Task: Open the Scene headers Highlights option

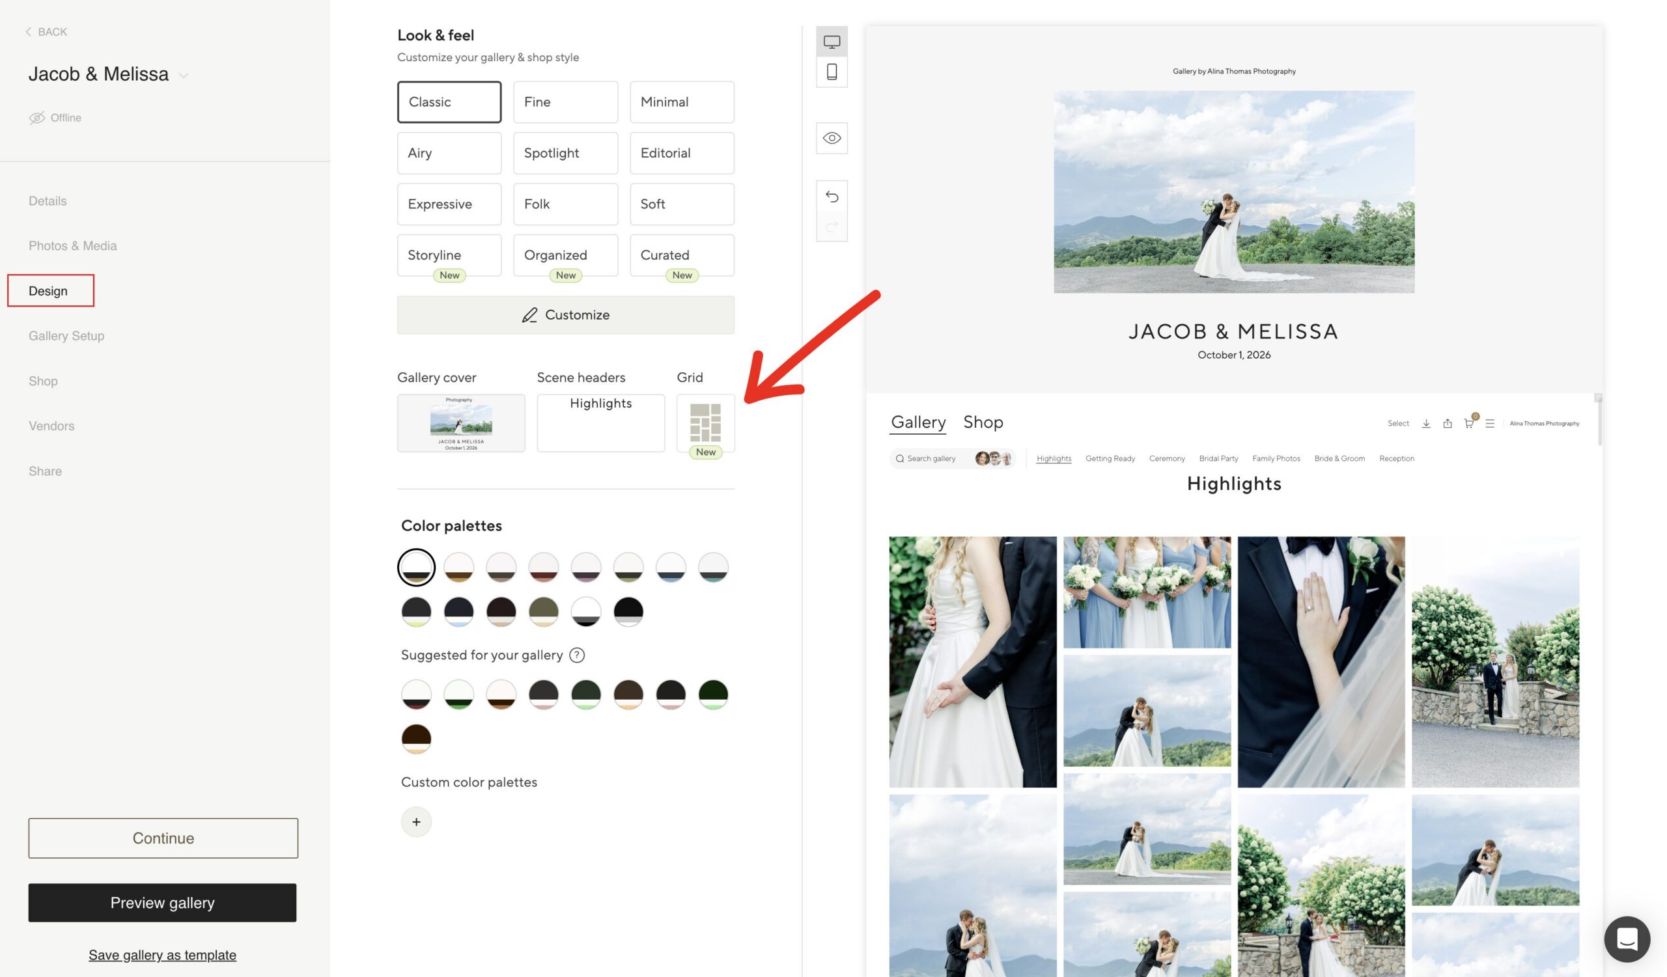Action: 600,423
